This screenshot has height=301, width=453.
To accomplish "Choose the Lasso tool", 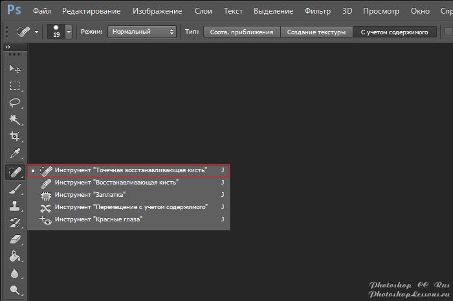I will pos(14,102).
